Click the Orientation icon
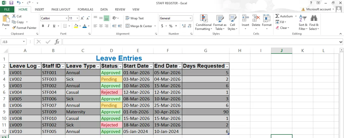This screenshot has height=138, width=344. pyautogui.click(x=115, y=18)
